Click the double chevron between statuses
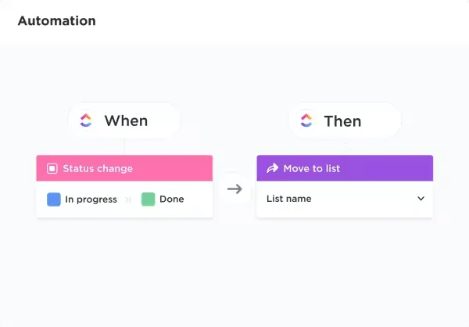469x327 pixels. [128, 199]
